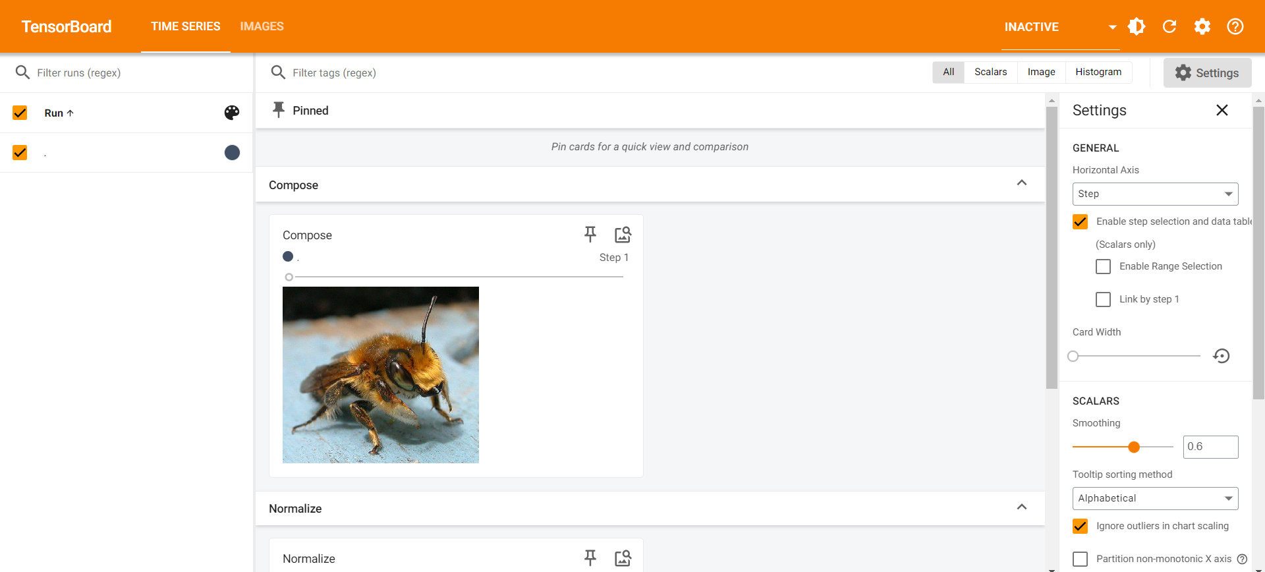Click the Compose card step slider
Screen dimensions: 1265x572
pyautogui.click(x=455, y=277)
